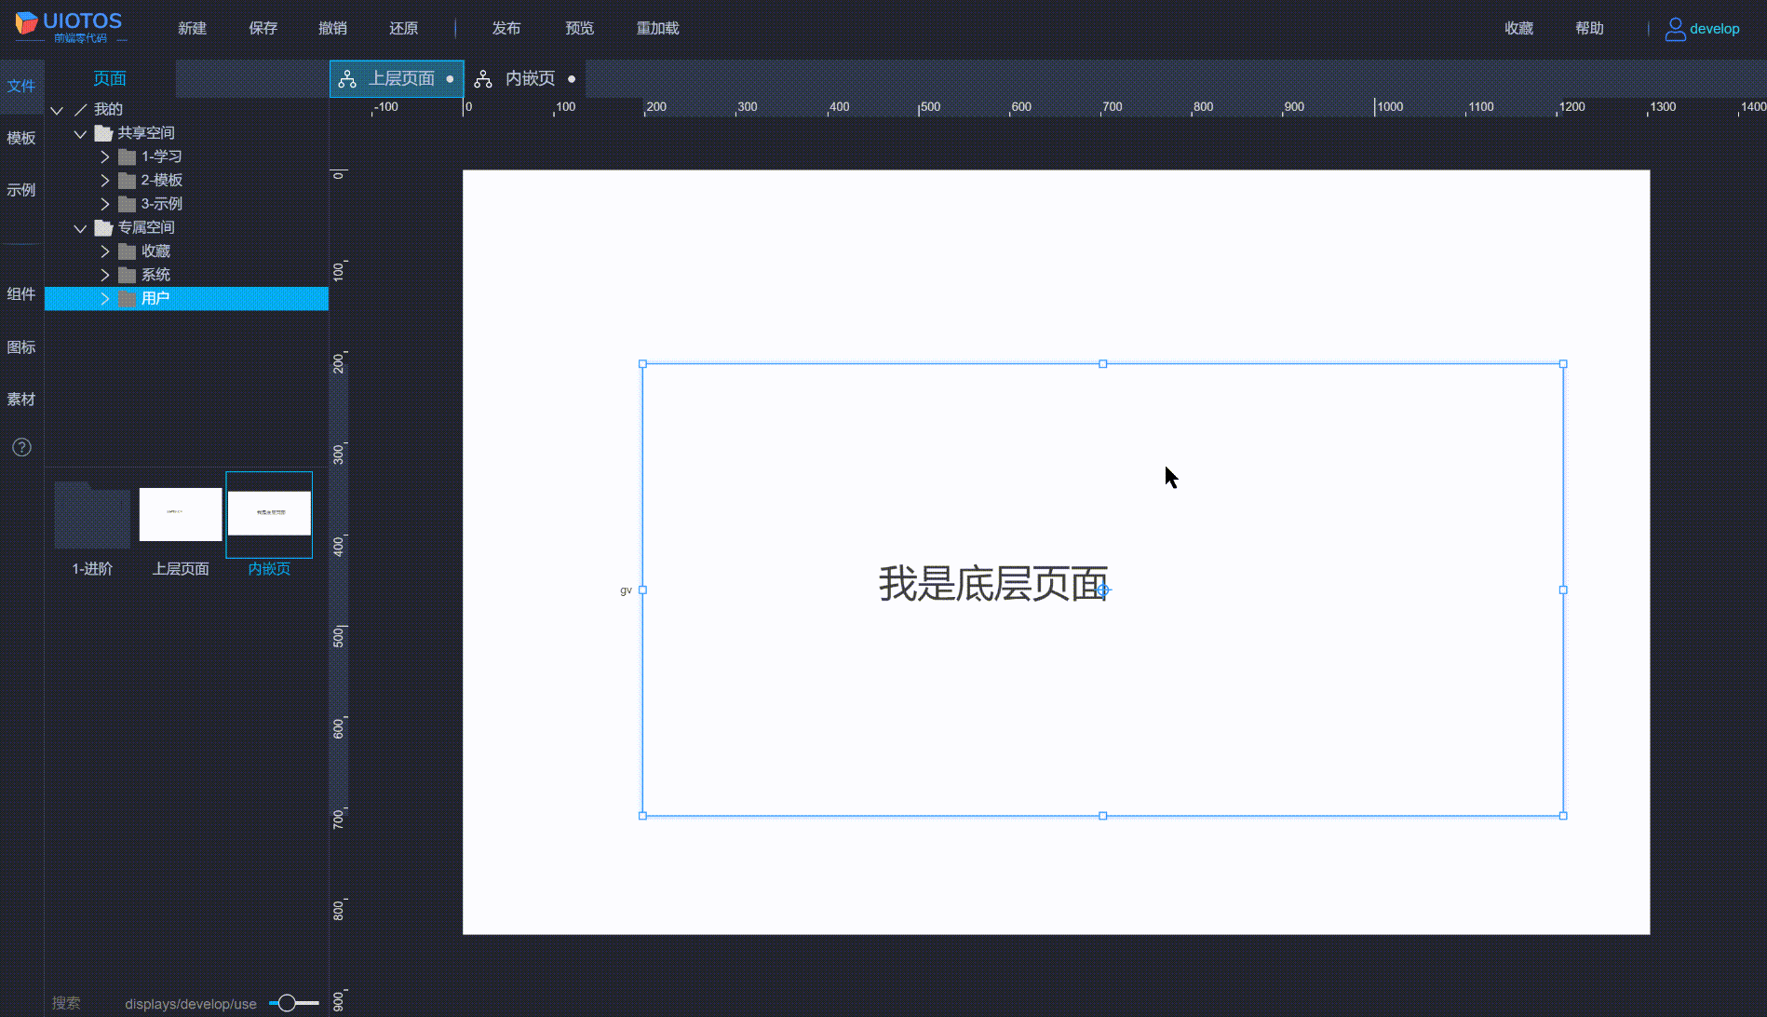The height and width of the screenshot is (1017, 1767).
Task: Click the 保存 (Save) button
Action: click(x=263, y=28)
